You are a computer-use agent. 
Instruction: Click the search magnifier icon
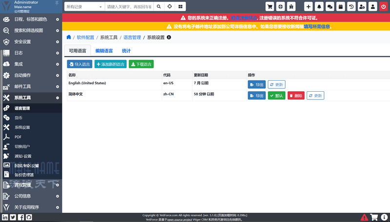[x=159, y=7]
